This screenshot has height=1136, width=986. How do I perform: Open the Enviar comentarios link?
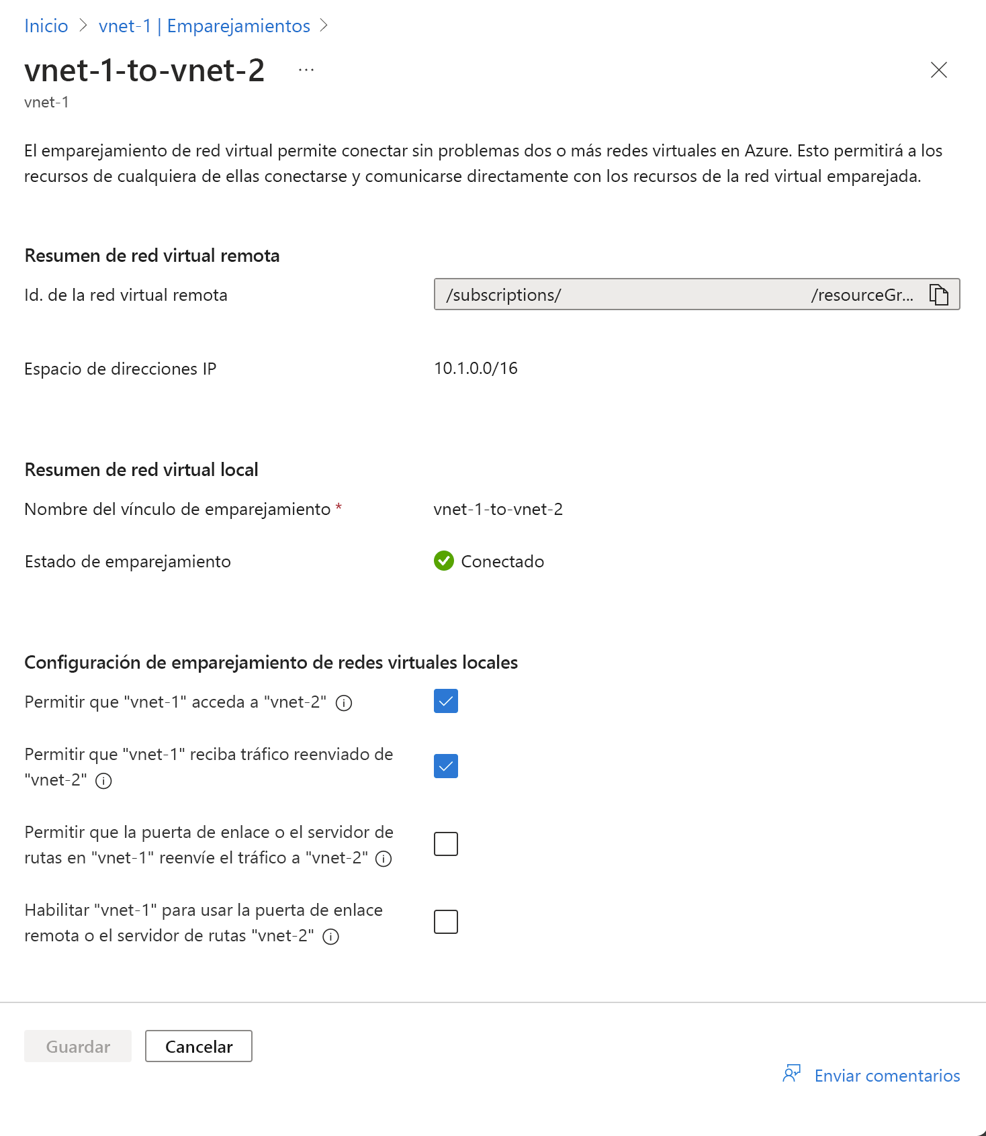888,1076
